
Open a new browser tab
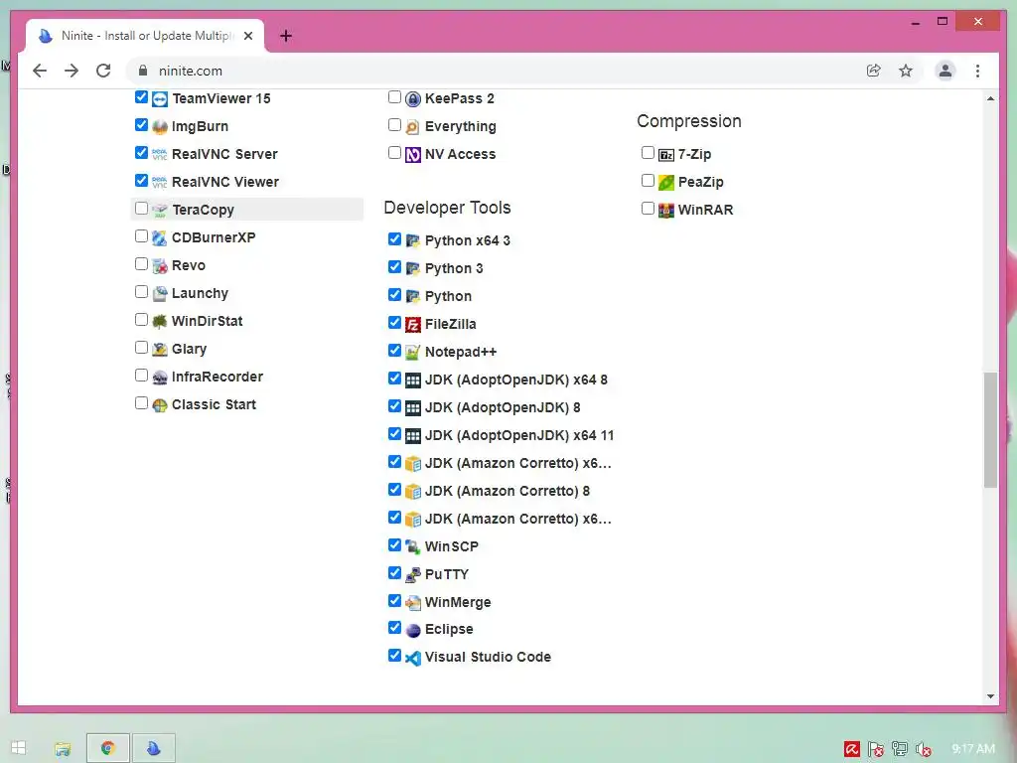point(286,37)
